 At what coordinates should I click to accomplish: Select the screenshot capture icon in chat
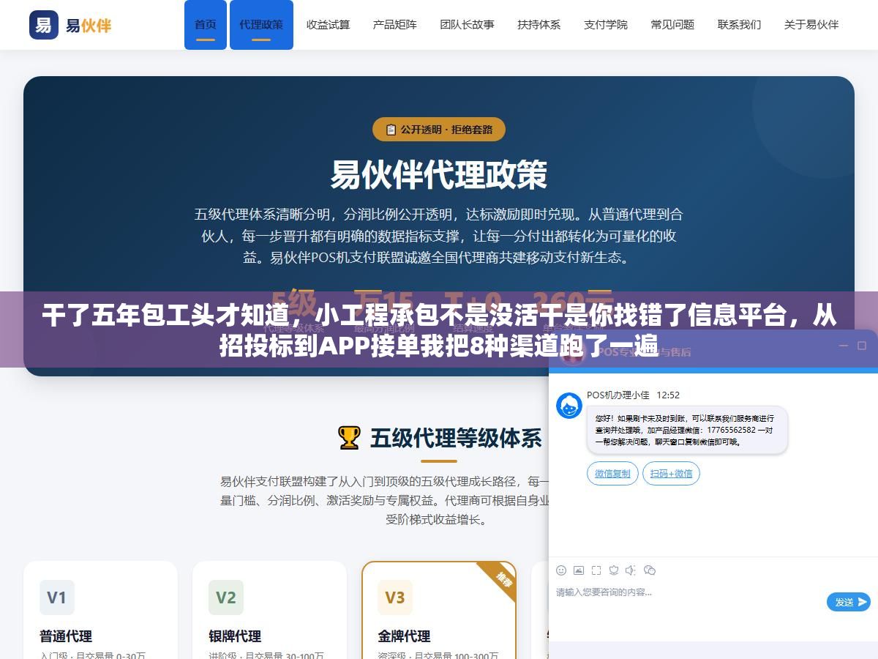[596, 570]
